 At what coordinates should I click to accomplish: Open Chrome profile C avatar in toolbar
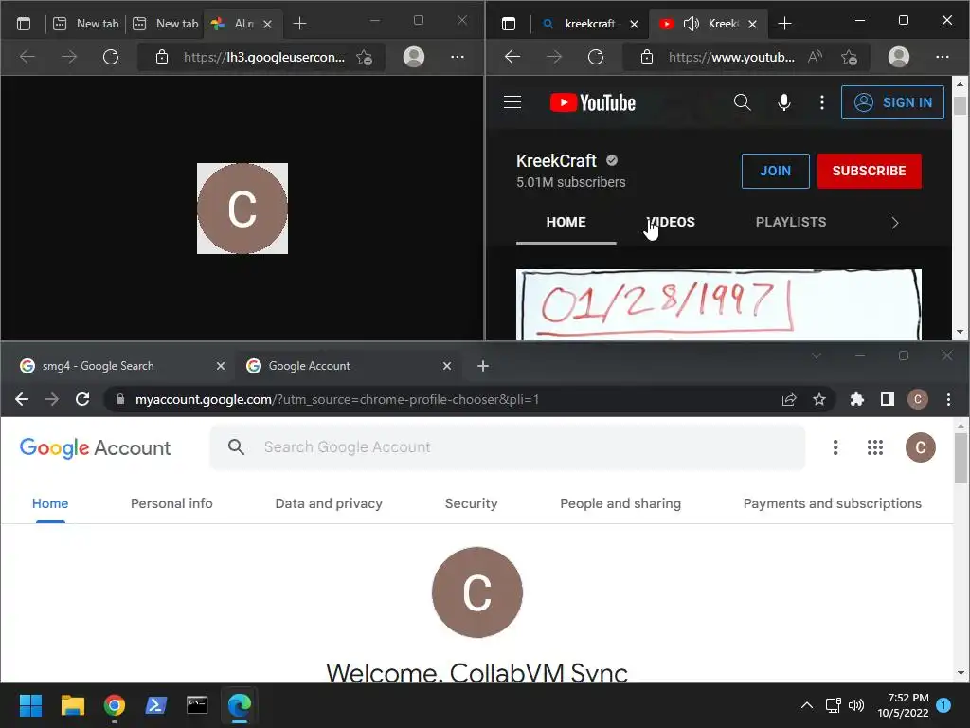click(917, 399)
